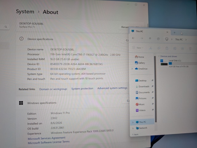The width and height of the screenshot is (197, 148).
Task: Click the 1 item status bar text
Action: (135, 134)
